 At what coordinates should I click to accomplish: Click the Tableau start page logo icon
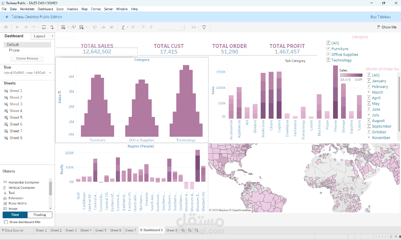pos(6,27)
